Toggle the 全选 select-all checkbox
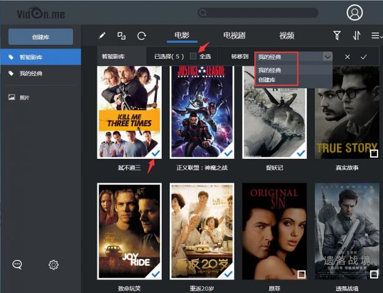The image size is (383, 293). [193, 56]
